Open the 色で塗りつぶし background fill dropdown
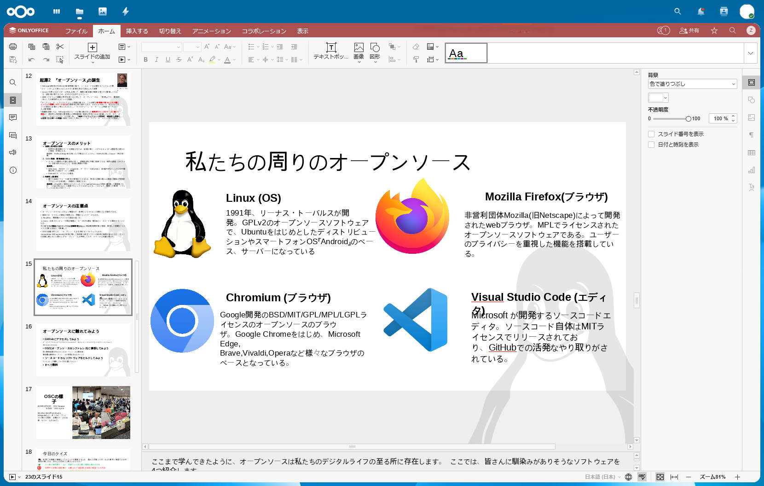764x486 pixels. click(x=692, y=84)
